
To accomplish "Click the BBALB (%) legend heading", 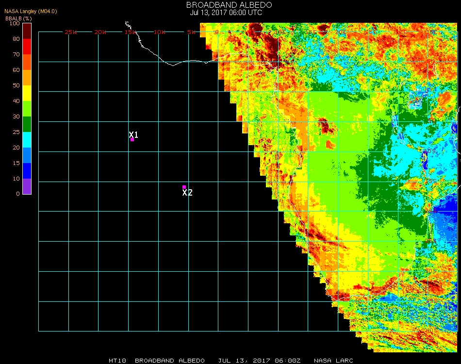I will coord(18,18).
